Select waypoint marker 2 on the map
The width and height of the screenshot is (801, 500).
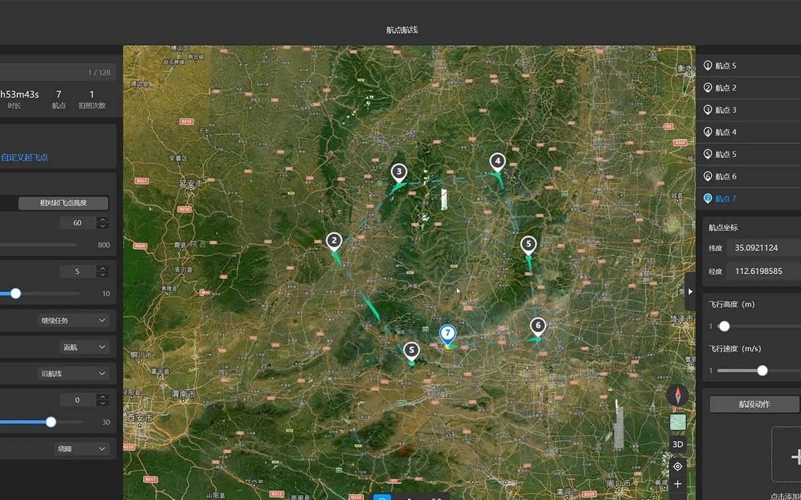click(x=334, y=242)
